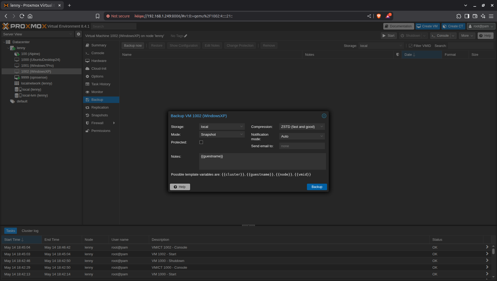Image resolution: width=497 pixels, height=281 pixels.
Task: Open a new browser tab with plus icon
Action: click(69, 5)
